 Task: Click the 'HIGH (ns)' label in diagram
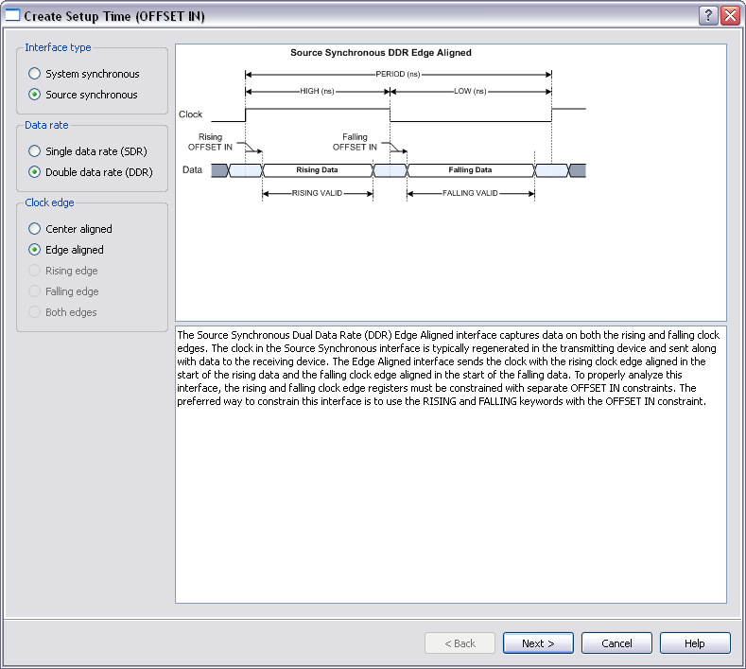317,91
